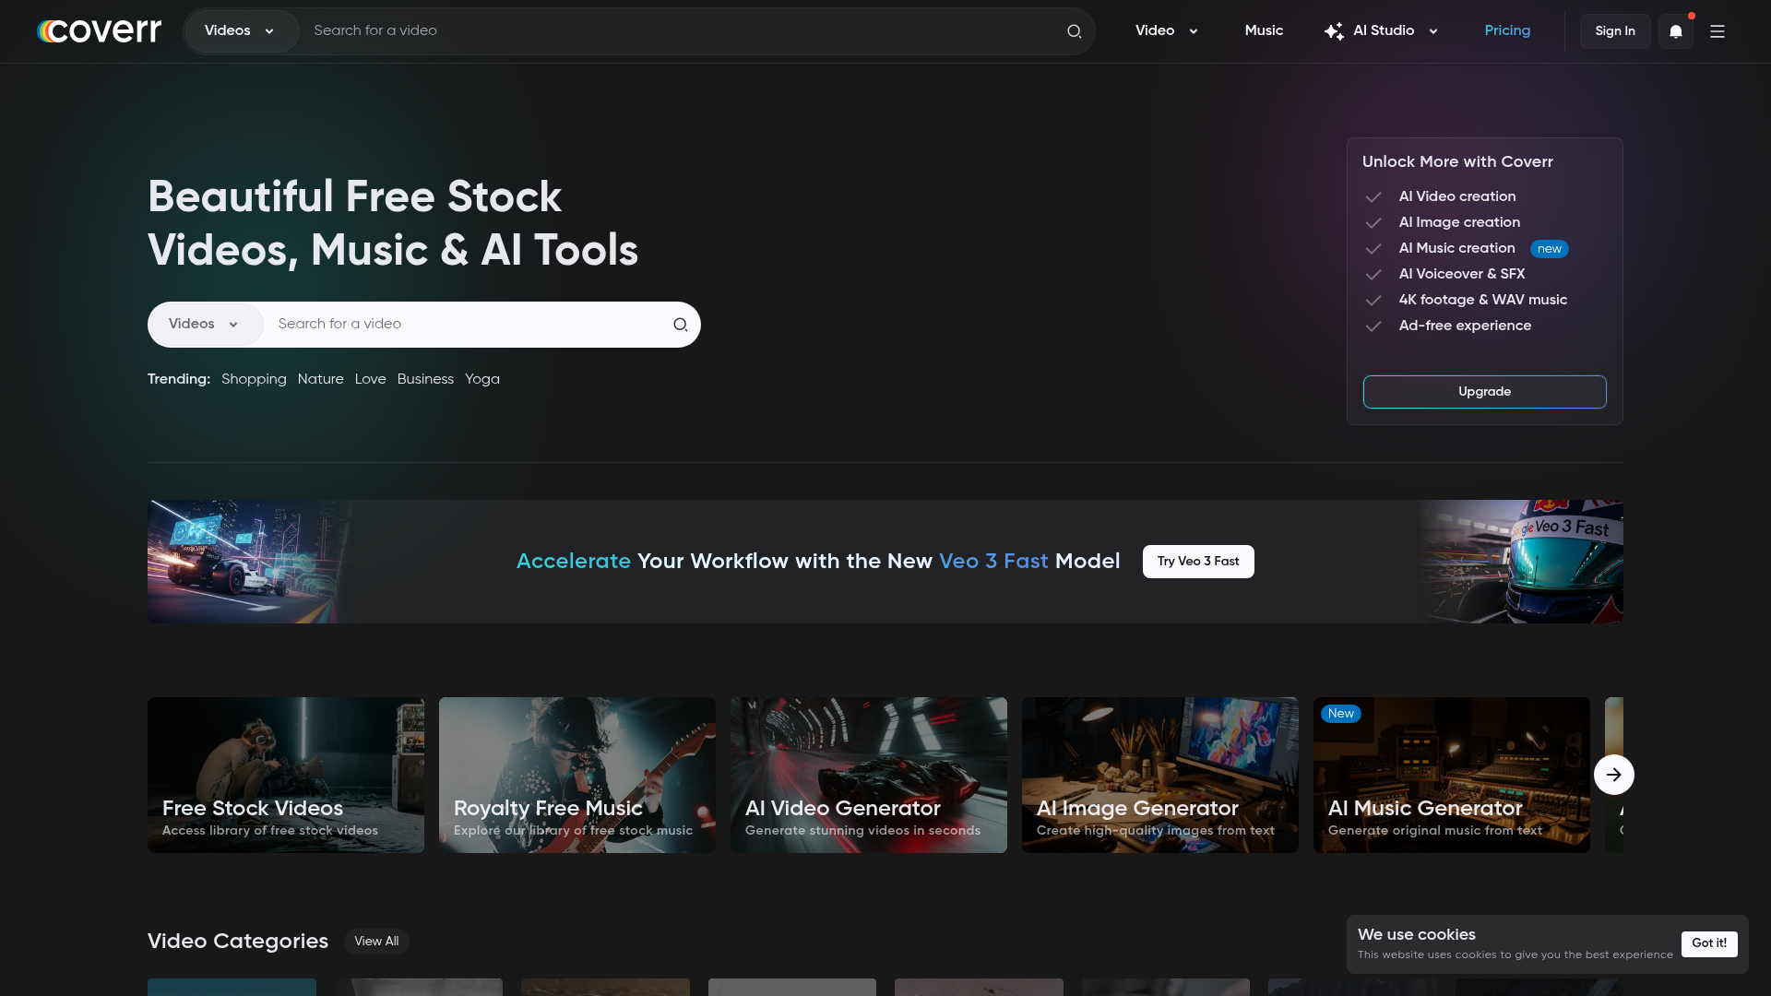Open notifications via the bell icon
Screen dimensions: 1771x996
click(1675, 30)
